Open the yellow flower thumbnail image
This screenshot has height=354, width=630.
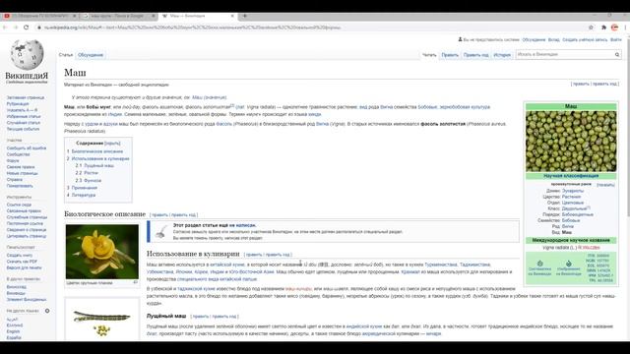pos(102,252)
